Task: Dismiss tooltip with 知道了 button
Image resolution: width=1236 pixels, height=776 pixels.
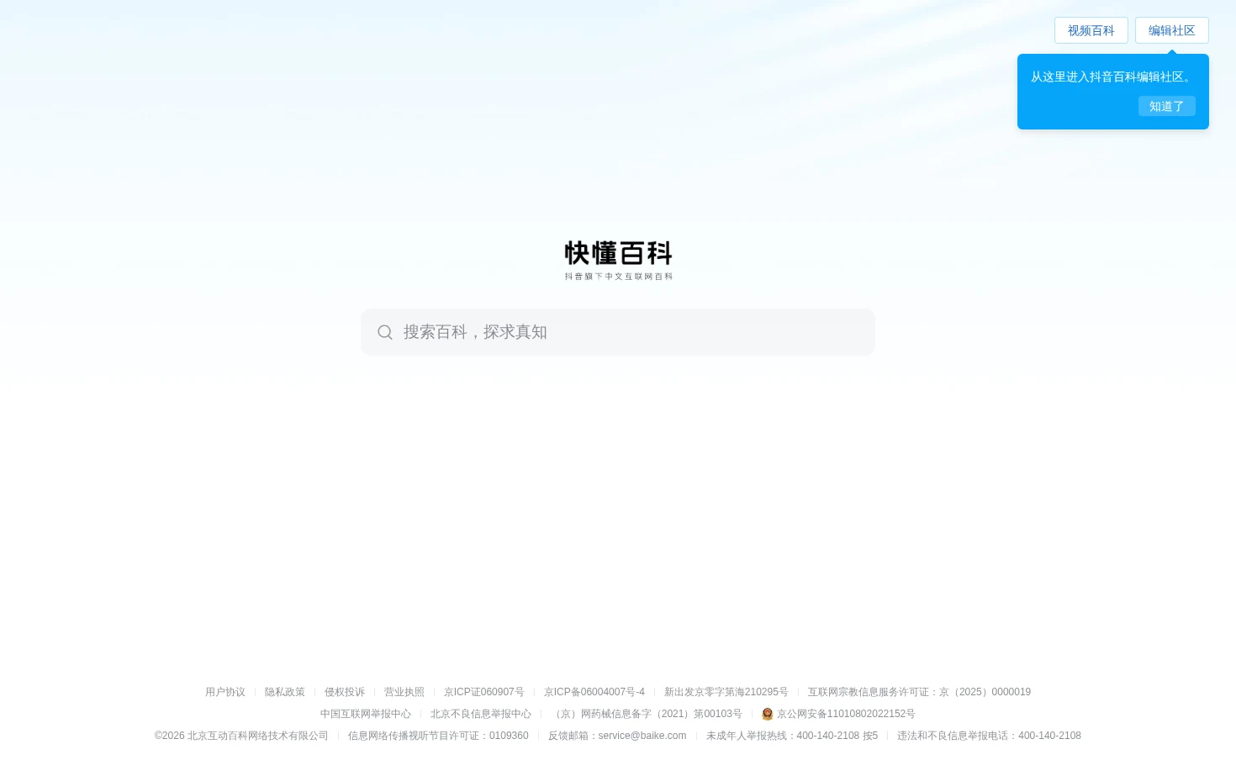Action: 1167,106
